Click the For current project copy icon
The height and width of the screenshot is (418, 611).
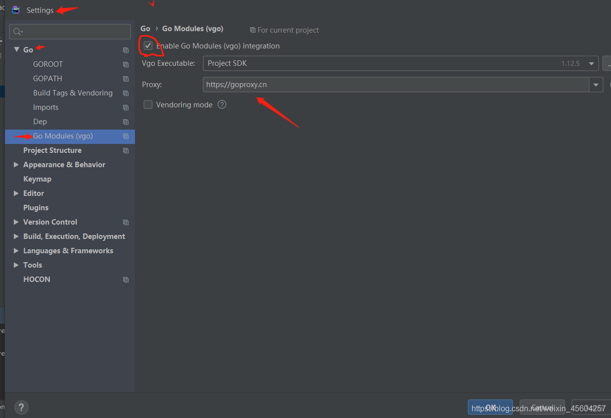point(253,30)
